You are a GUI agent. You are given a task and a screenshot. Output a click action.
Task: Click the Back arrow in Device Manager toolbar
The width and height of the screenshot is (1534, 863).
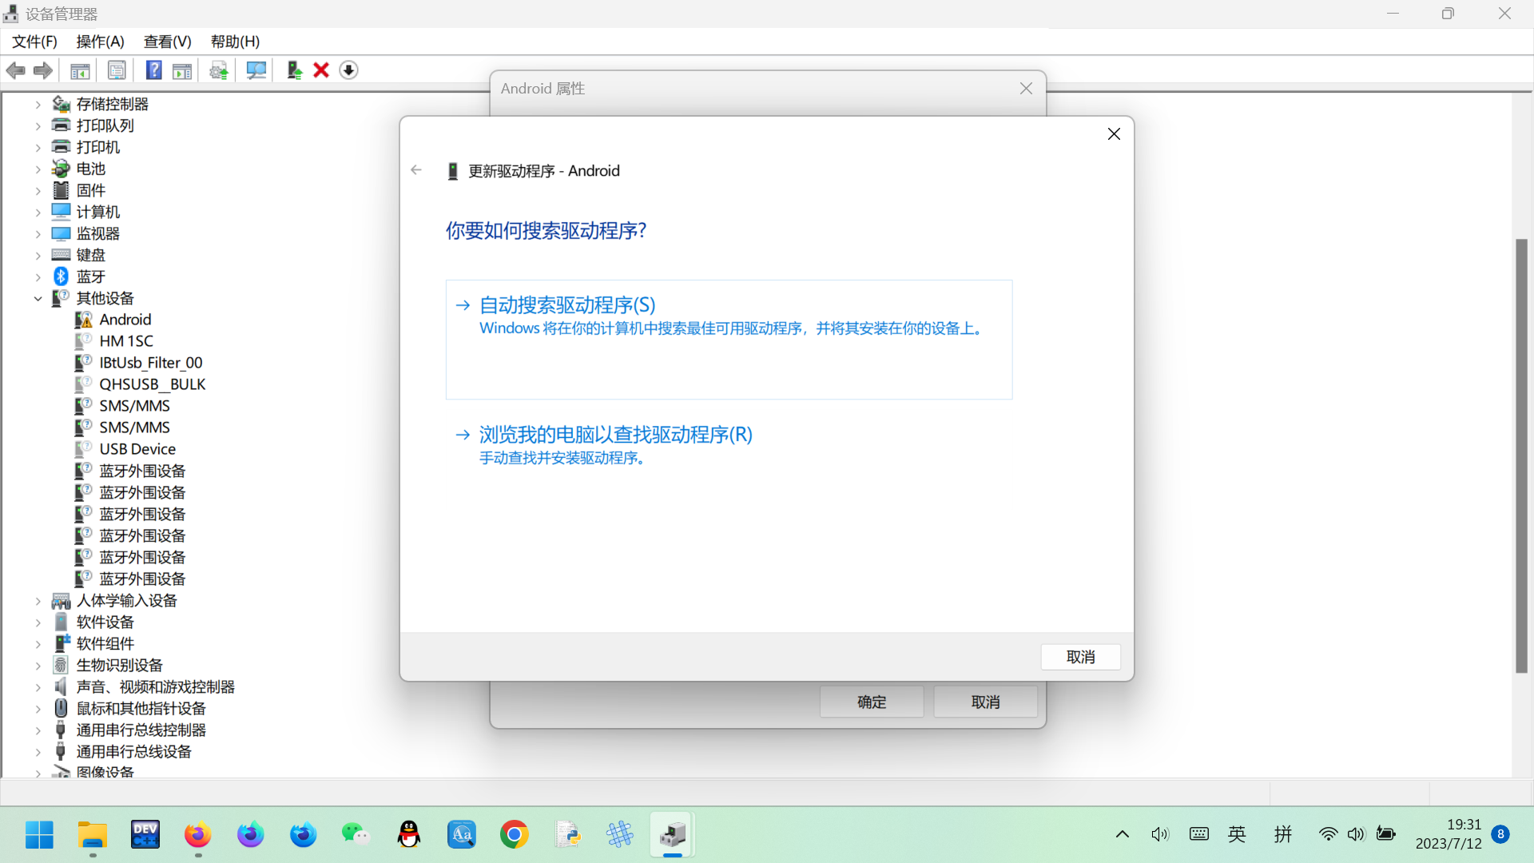point(16,70)
